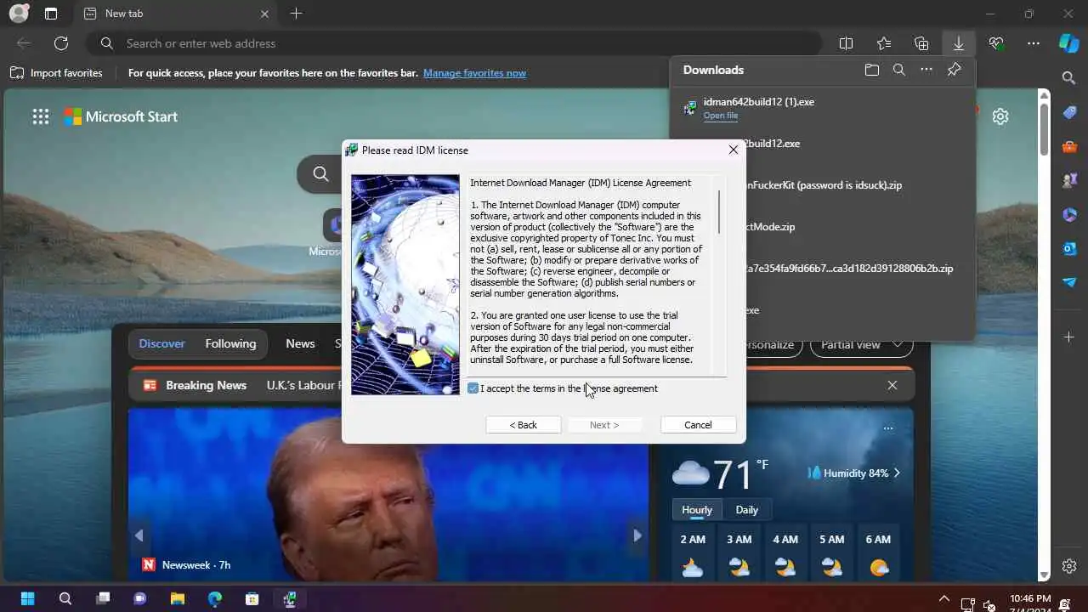The width and height of the screenshot is (1088, 612).
Task: Open sidebar Search icon
Action: (1069, 78)
